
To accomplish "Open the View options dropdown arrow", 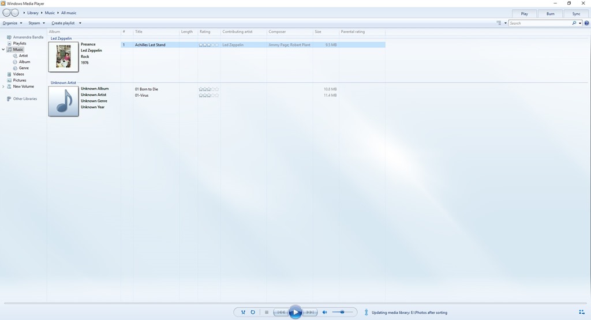I will [506, 23].
